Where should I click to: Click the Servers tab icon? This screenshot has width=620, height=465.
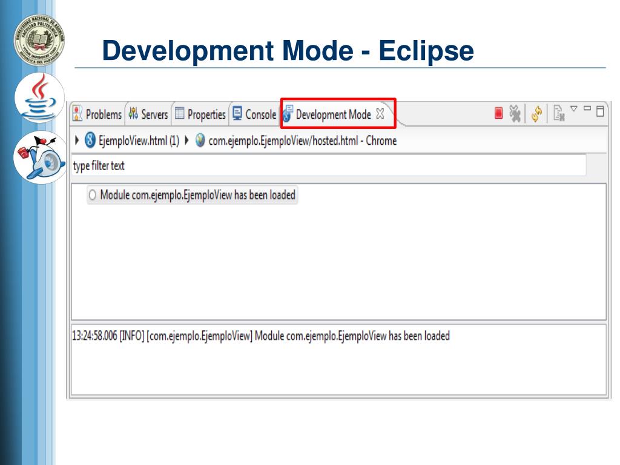tap(133, 113)
